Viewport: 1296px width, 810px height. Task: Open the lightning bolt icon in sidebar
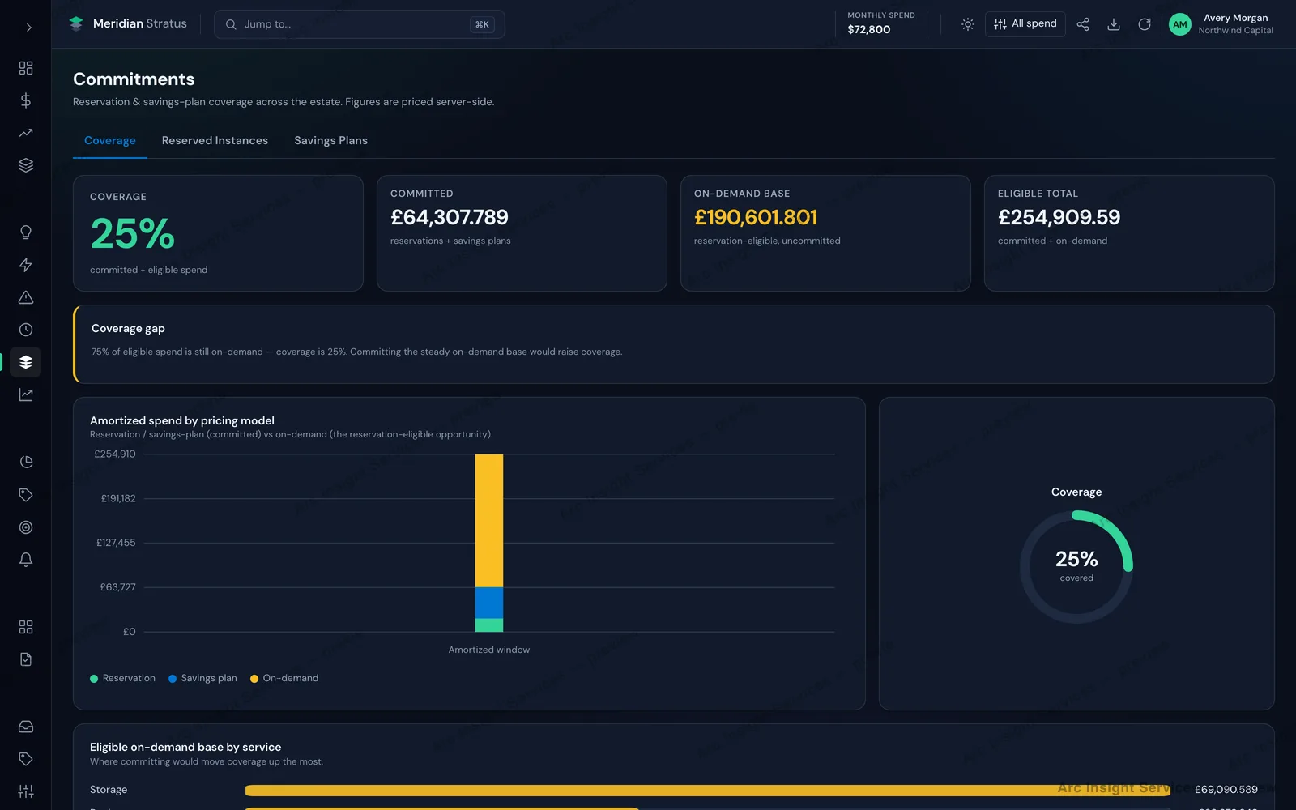(26, 265)
